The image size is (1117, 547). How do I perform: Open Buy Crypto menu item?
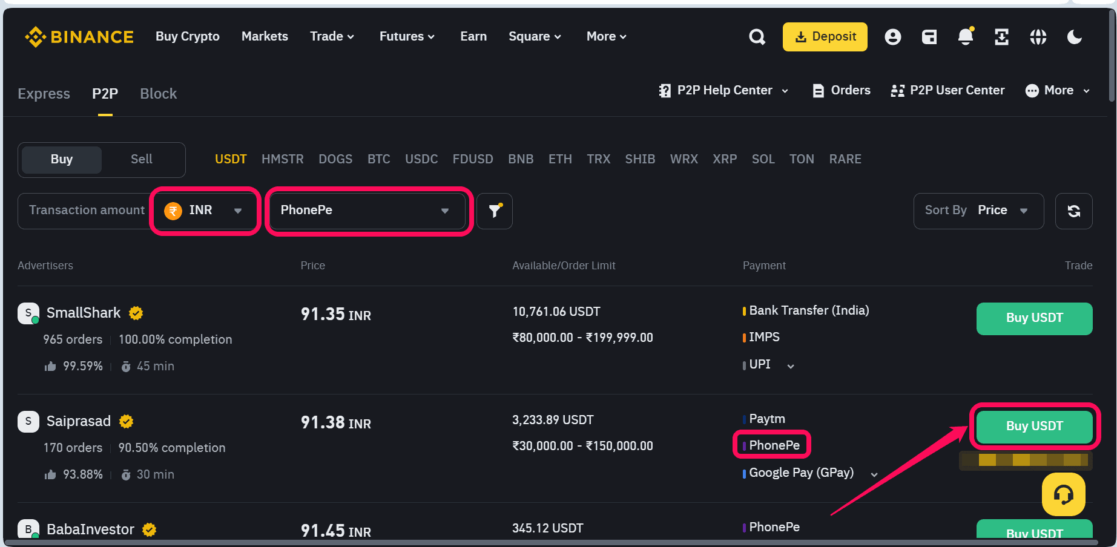coord(188,36)
